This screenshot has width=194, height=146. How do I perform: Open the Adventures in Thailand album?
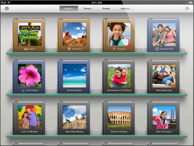pos(119,76)
